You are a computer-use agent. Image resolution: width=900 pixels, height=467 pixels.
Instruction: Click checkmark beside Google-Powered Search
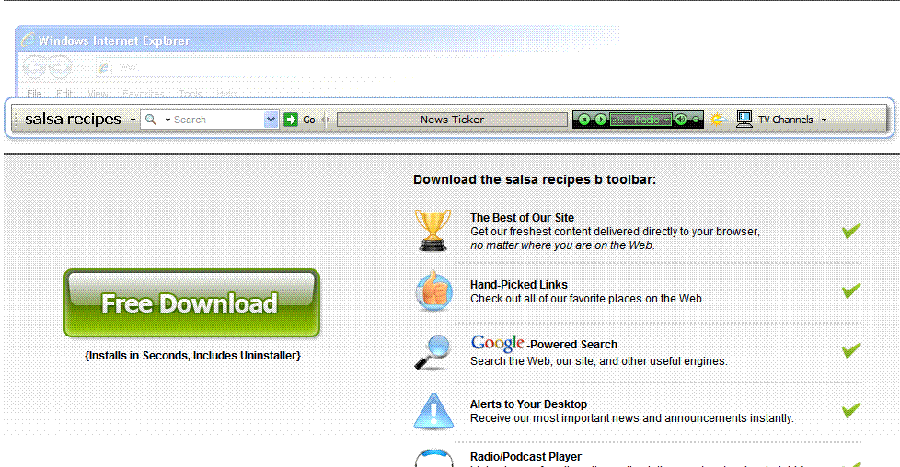click(851, 350)
